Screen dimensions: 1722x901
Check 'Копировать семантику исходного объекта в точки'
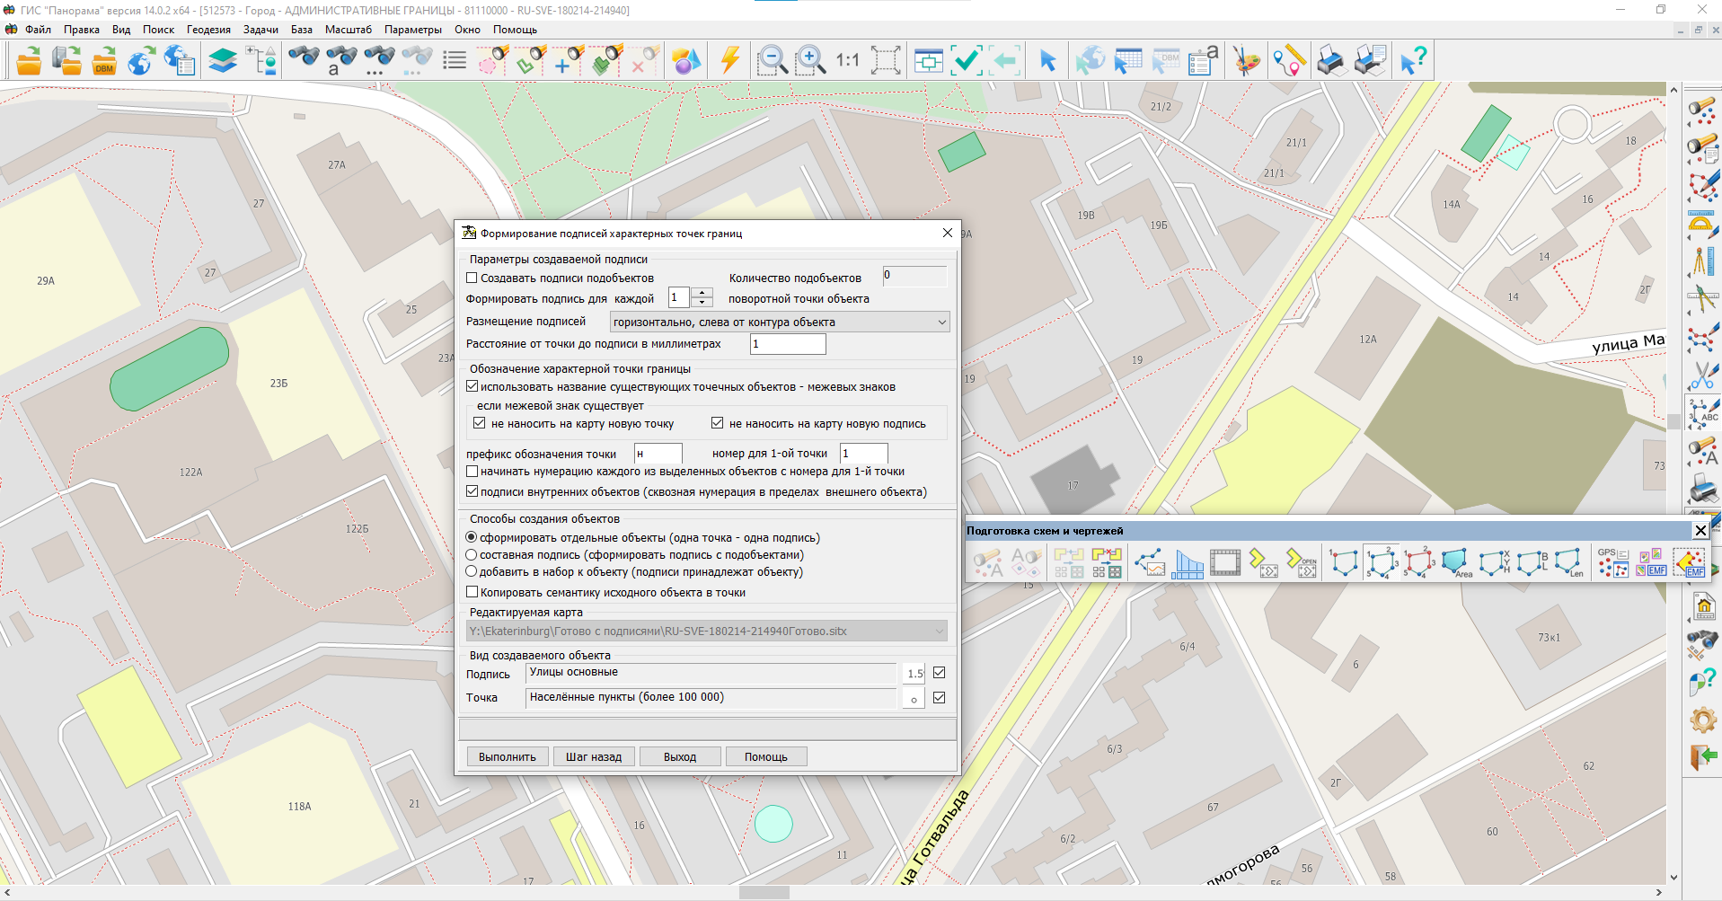pos(472,592)
